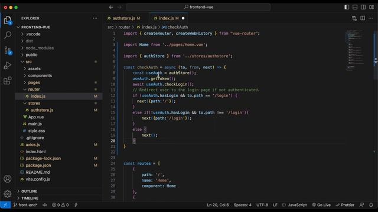Expand the dist folder

click(29, 41)
